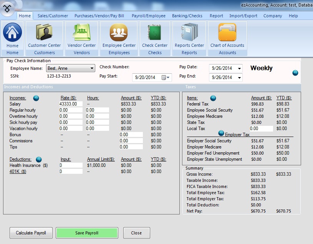Open the Vendor Center icon
This screenshot has width=313, height=244.
click(81, 33)
